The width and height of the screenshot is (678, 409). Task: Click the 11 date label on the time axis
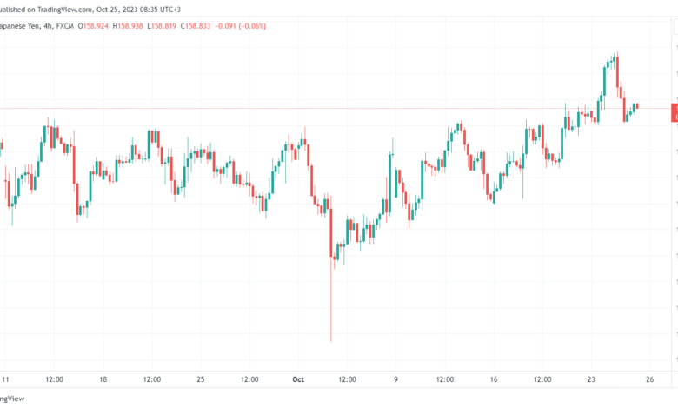pos(6,379)
